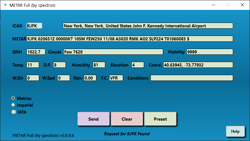250x141 pixels.
Task: Click the QNH field showing 1022.7
Action: tap(36, 52)
